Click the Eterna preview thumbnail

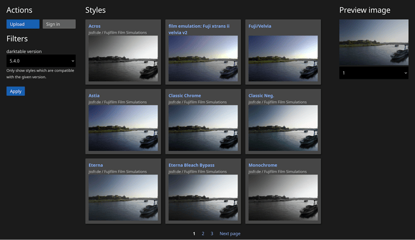[x=123, y=198]
